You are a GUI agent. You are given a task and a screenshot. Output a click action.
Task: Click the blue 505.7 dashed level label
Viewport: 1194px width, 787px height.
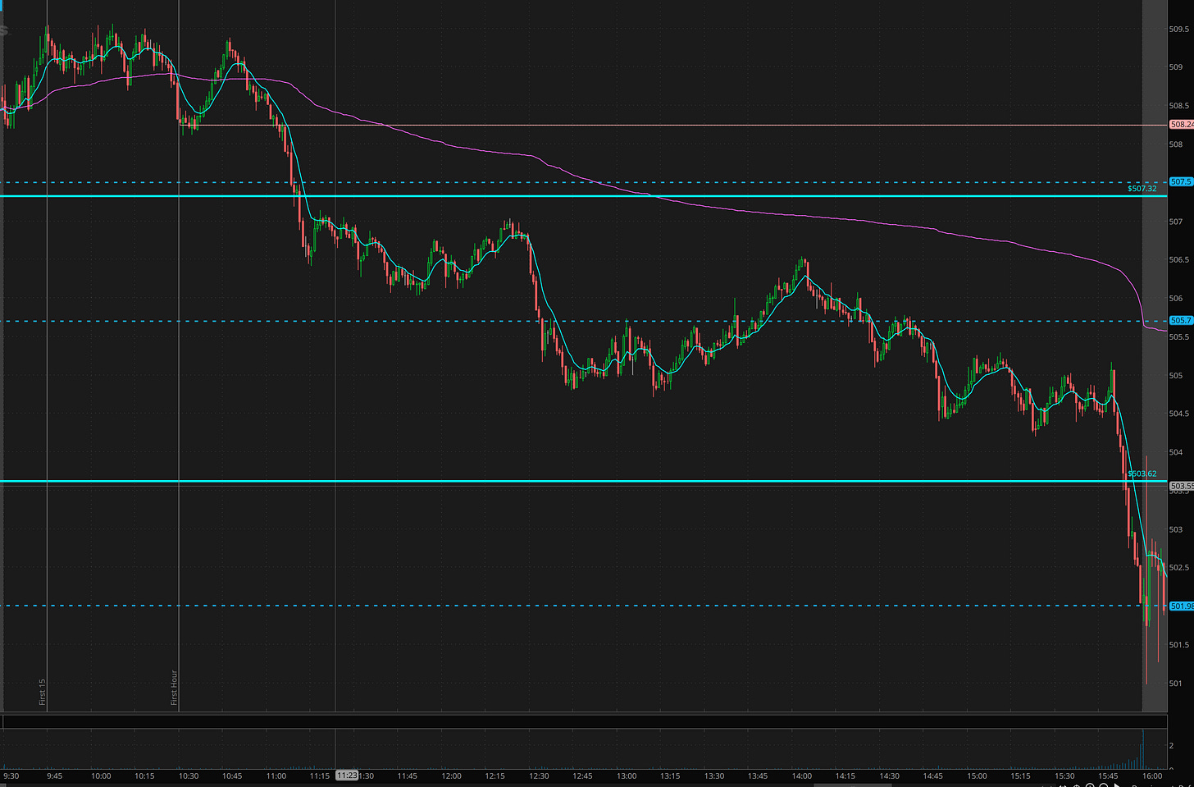[1181, 321]
